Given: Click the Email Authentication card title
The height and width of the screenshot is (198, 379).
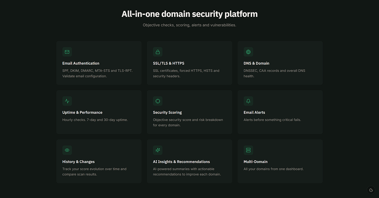Looking at the screenshot, I should (81, 63).
